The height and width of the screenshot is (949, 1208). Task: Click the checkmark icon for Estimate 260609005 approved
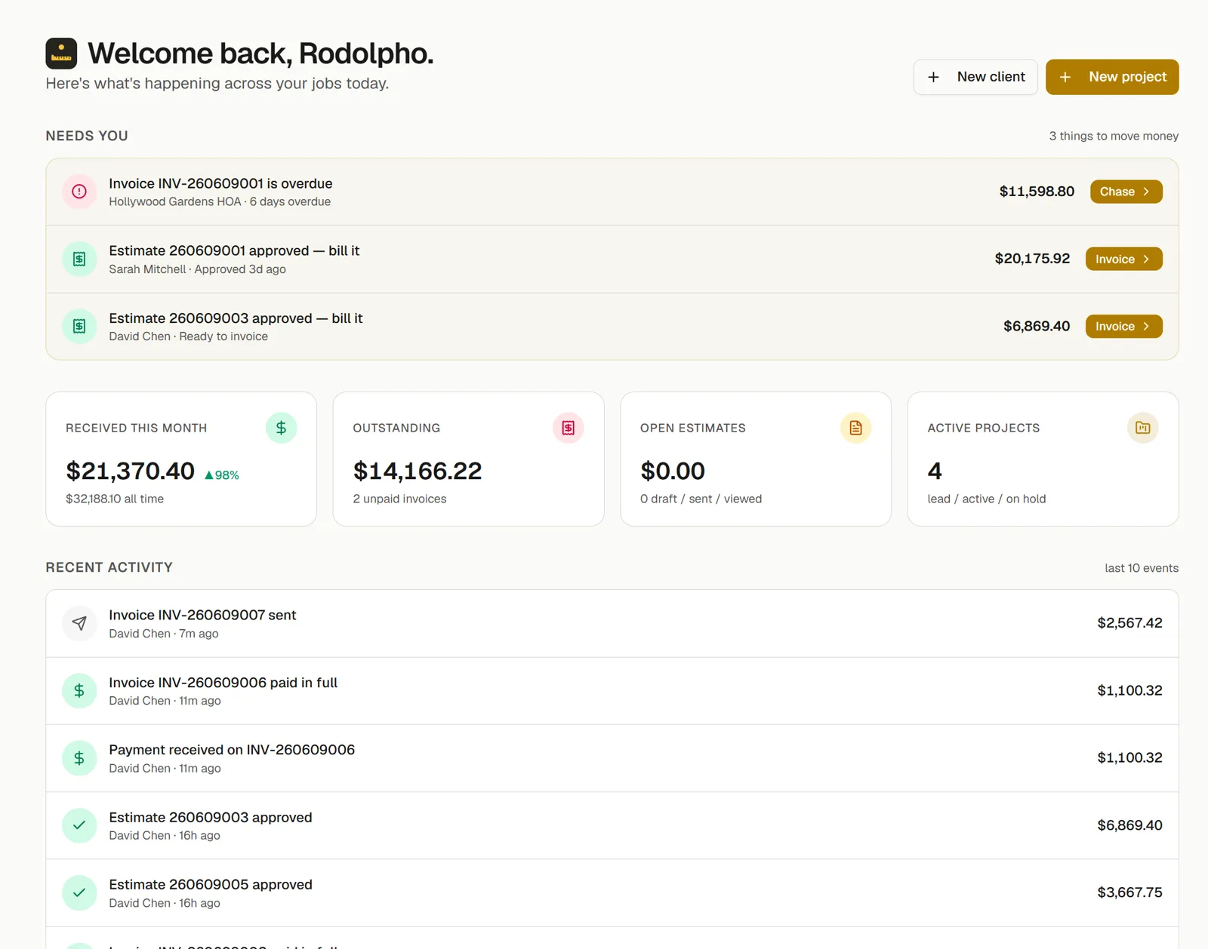(79, 892)
